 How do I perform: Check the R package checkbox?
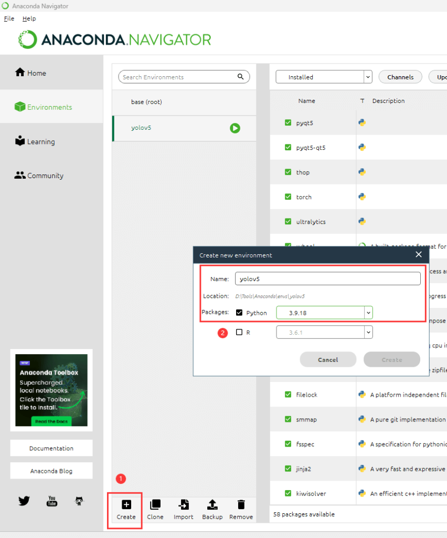[x=239, y=332]
